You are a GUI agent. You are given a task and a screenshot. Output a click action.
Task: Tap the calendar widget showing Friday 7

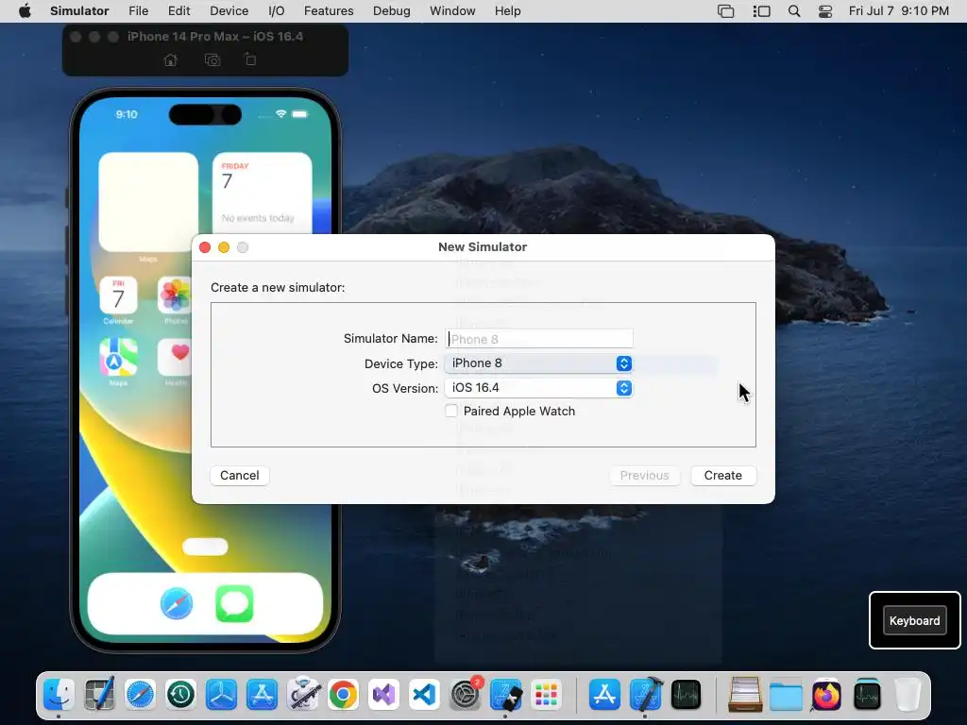click(x=263, y=193)
